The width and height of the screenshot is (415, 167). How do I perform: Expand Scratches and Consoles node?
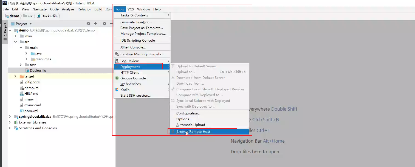(x=10, y=128)
